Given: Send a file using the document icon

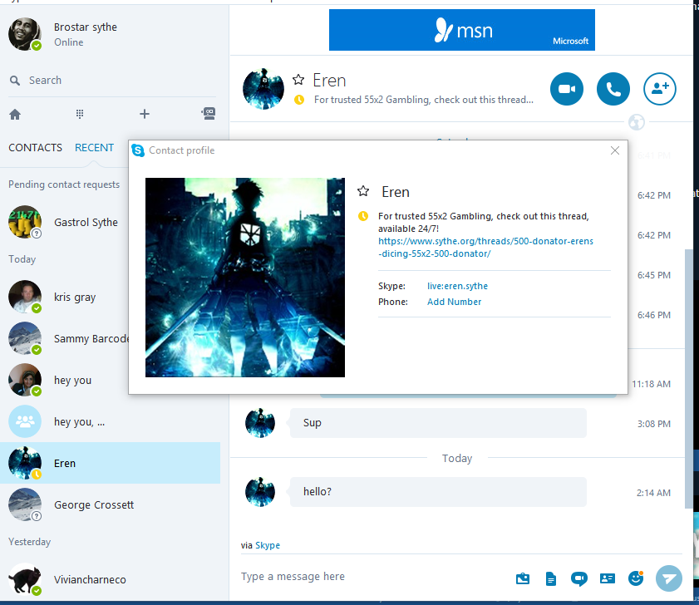Looking at the screenshot, I should pos(551,578).
